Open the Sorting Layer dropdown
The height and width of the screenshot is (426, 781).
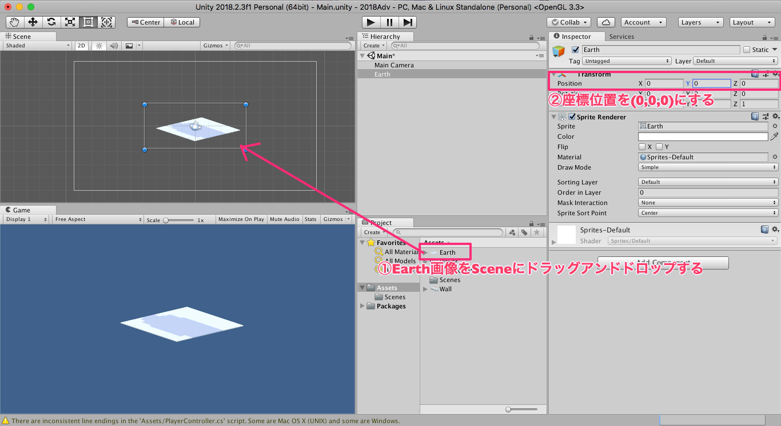coord(708,182)
